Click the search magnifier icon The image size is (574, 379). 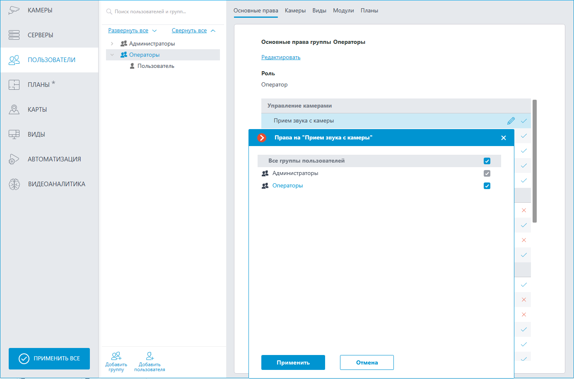(109, 12)
